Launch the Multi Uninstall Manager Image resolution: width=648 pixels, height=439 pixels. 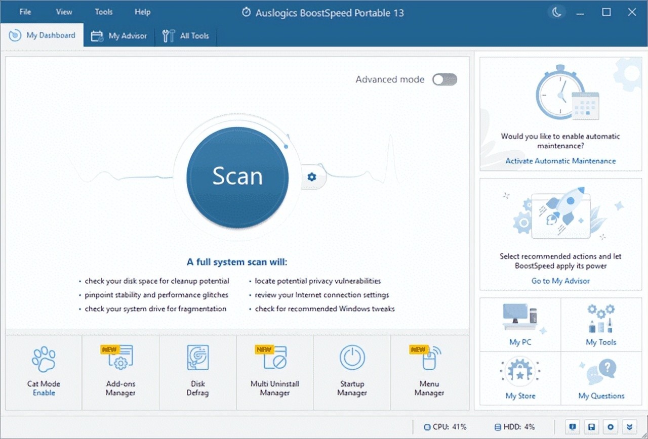[274, 372]
